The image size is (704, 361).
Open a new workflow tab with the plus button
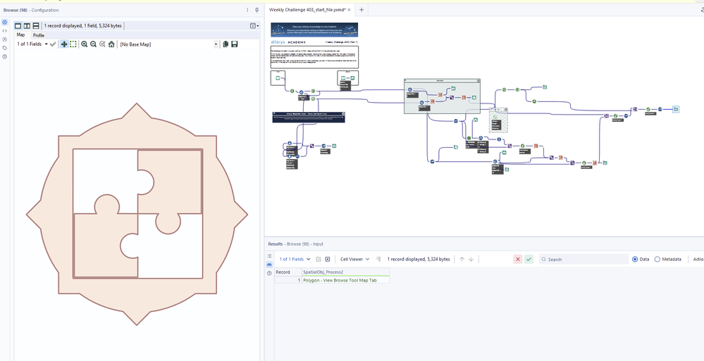pos(362,9)
